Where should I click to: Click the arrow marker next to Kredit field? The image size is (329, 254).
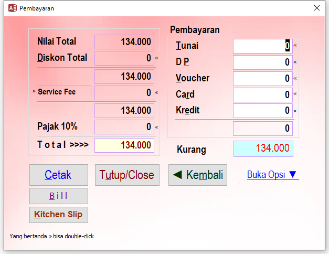(295, 111)
